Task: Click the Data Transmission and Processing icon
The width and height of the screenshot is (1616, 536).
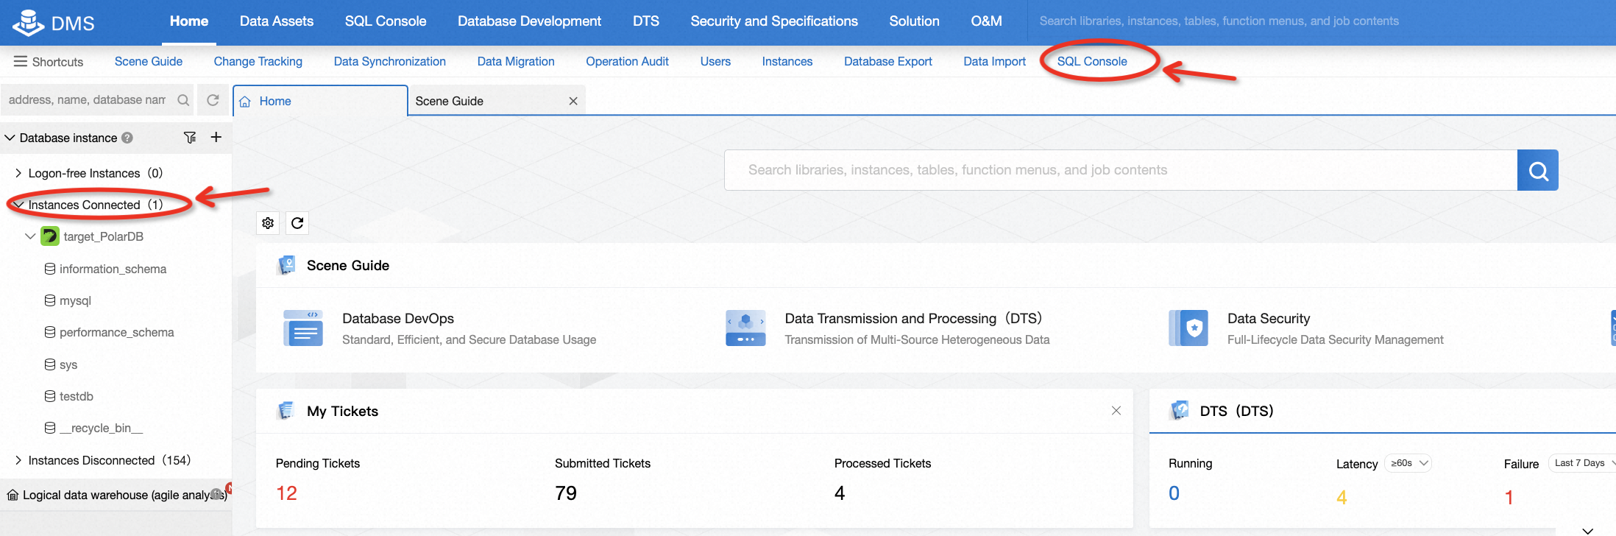Action: [x=745, y=328]
